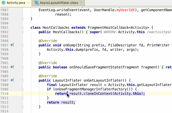
Task: Close the Activity.java tab
Action: tap(28, 3)
